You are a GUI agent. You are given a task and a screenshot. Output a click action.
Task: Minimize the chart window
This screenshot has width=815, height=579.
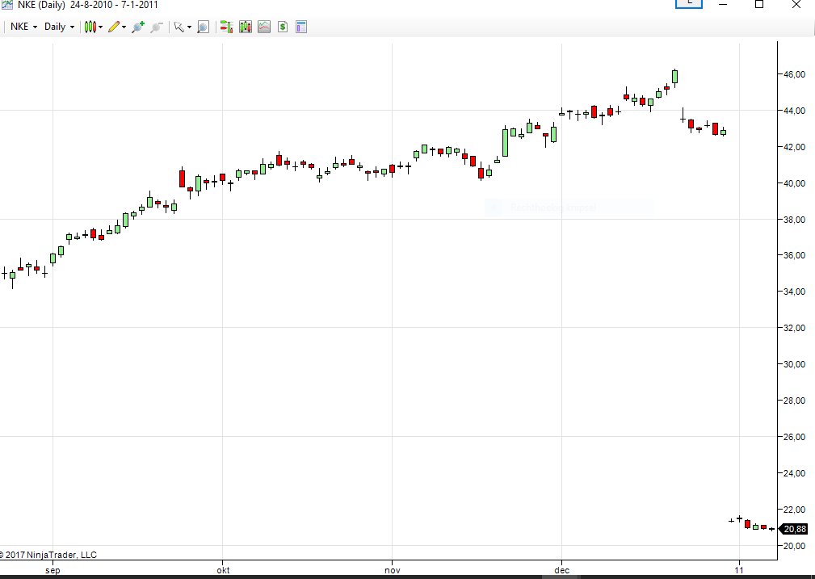coord(723,4)
